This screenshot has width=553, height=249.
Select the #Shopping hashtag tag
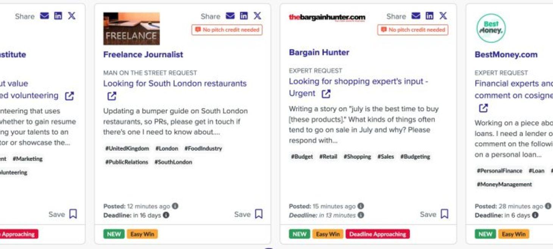click(357, 157)
